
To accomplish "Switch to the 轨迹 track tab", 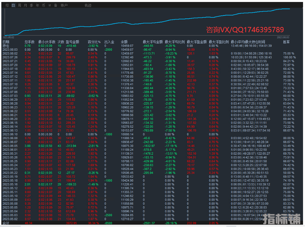I will [88, 5].
